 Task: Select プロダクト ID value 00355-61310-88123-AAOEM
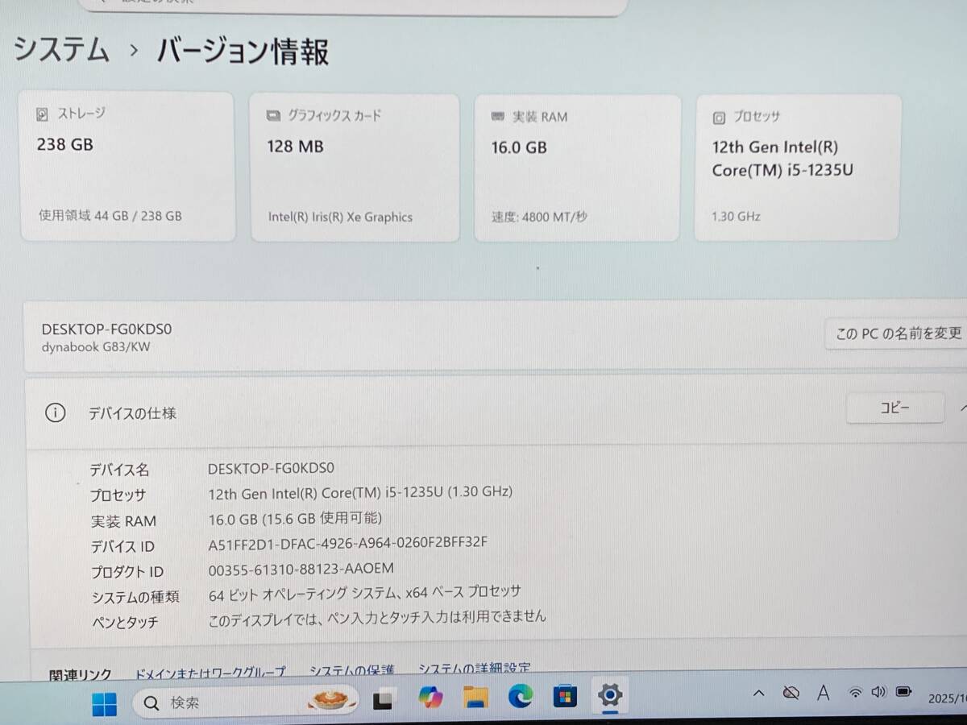pos(301,569)
